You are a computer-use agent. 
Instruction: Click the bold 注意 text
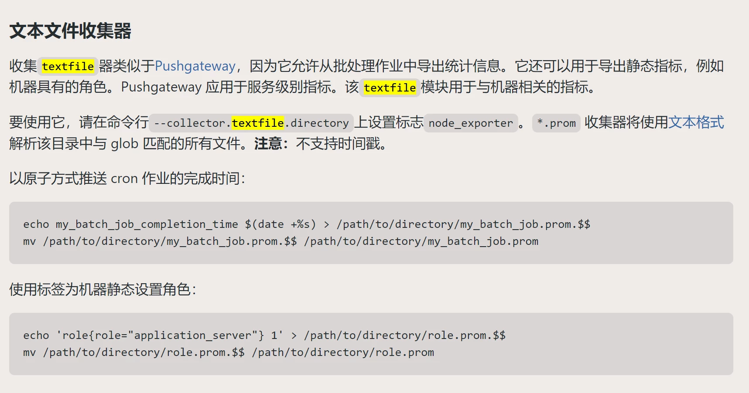268,143
